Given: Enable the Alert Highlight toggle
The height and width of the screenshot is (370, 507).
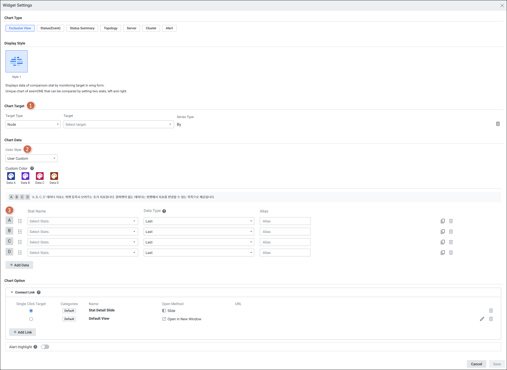Looking at the screenshot, I should tap(45, 347).
